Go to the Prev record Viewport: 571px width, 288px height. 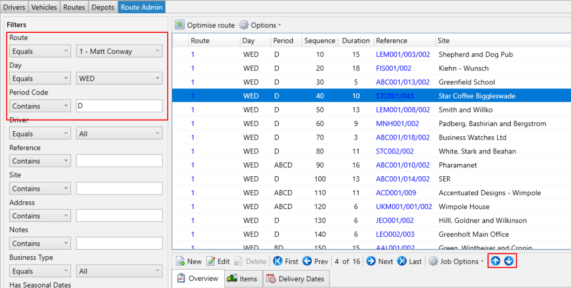(x=307, y=261)
